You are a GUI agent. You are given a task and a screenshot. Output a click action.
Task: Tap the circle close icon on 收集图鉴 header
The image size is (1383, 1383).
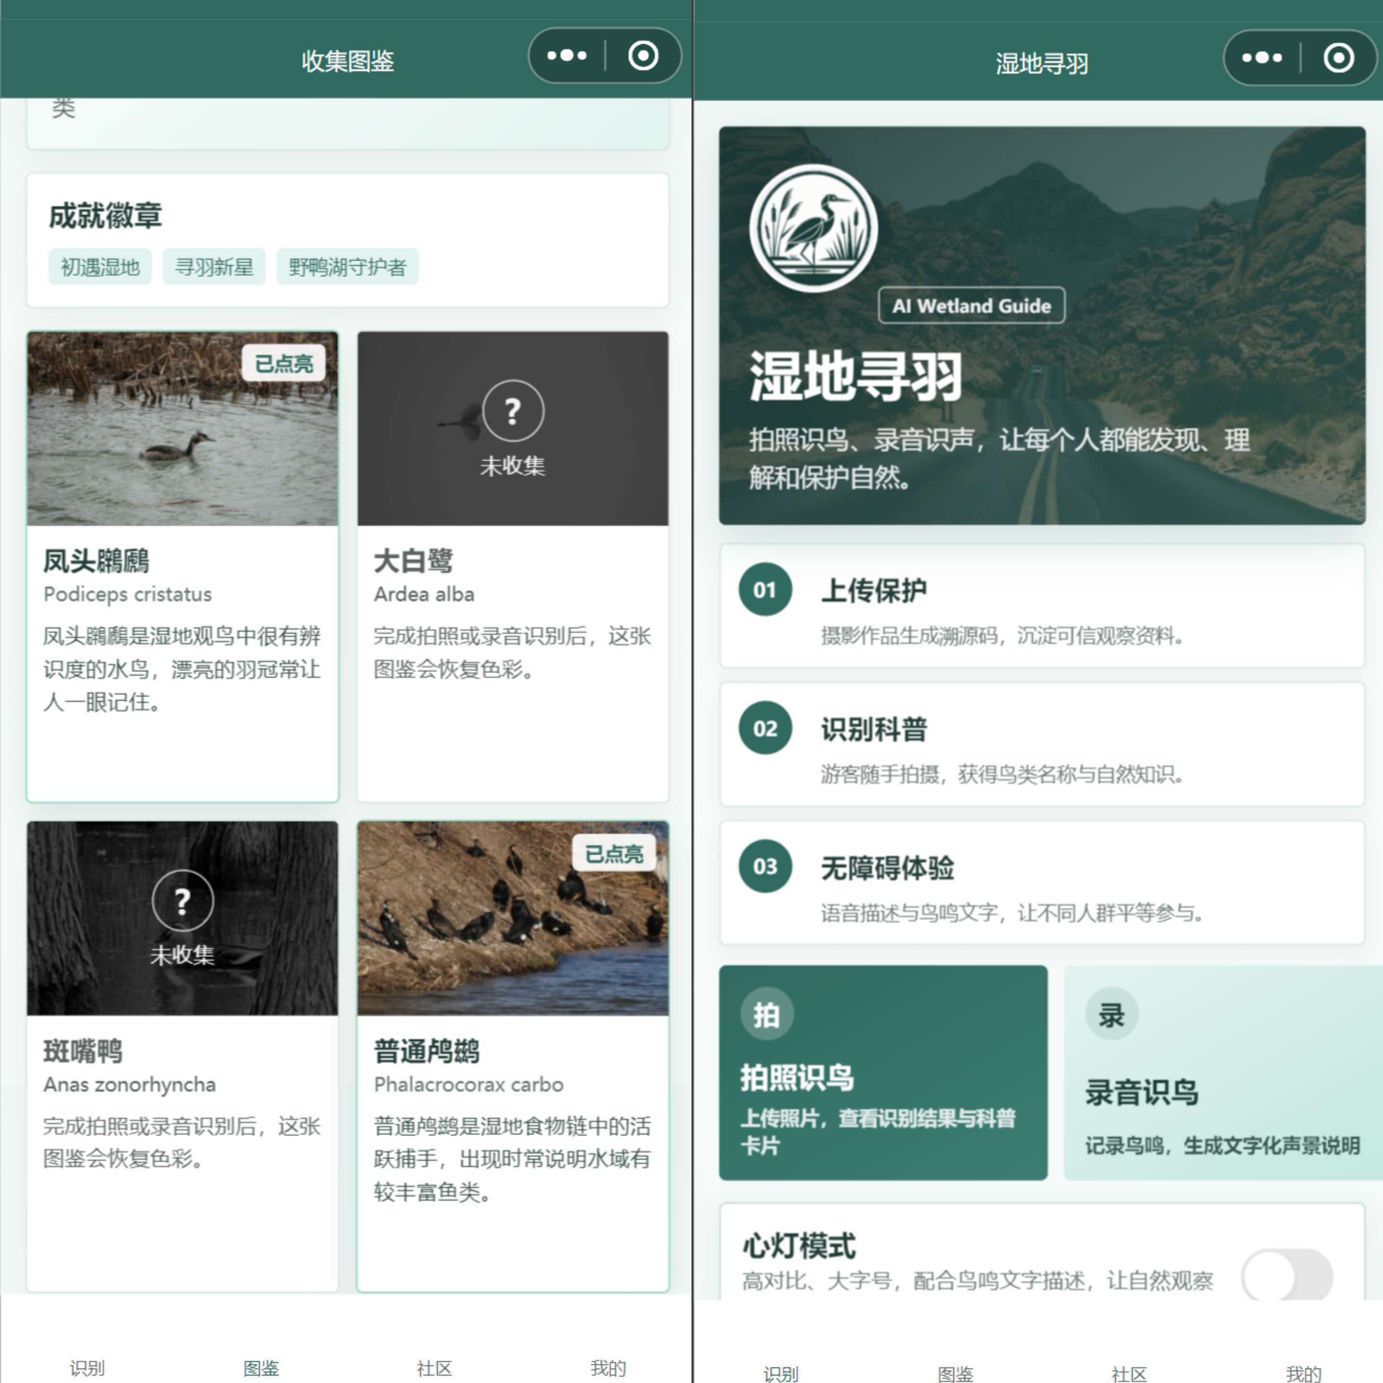pyautogui.click(x=643, y=55)
